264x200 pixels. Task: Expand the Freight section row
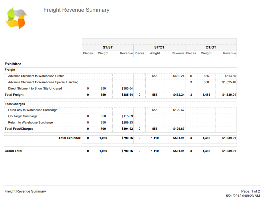tap(10, 70)
